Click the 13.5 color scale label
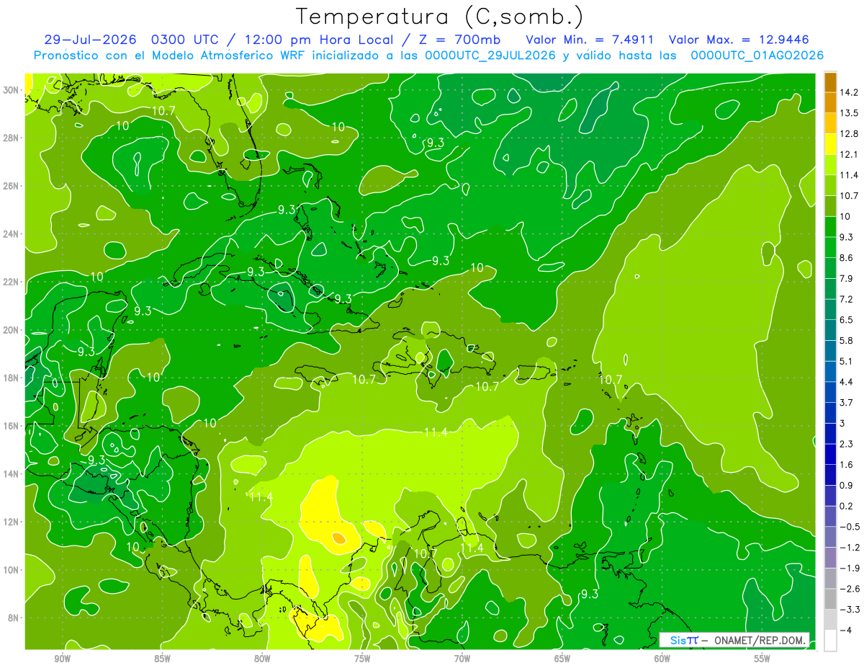Viewport: 864px width, 668px height. point(849,113)
